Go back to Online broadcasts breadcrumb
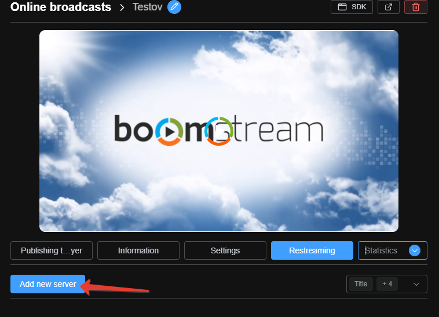 point(61,7)
